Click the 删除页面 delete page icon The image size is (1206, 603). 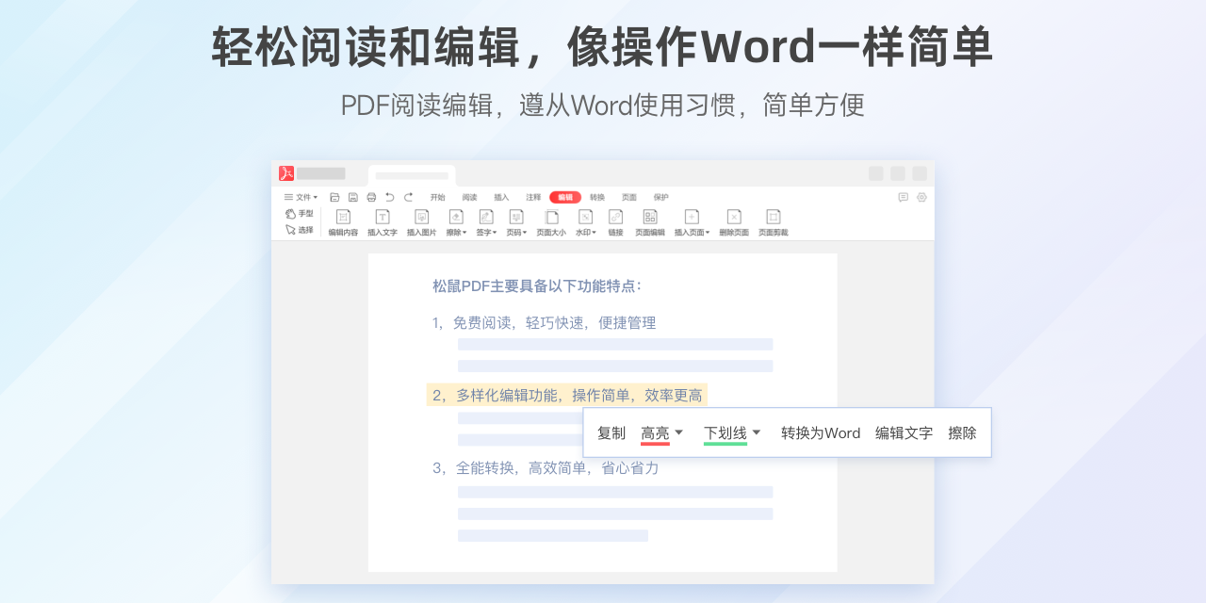pyautogui.click(x=735, y=218)
